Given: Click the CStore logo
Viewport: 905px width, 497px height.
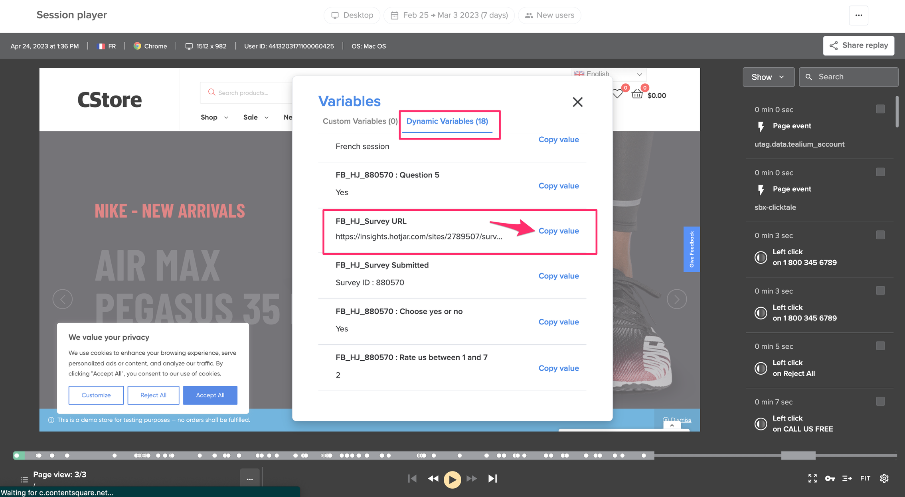Looking at the screenshot, I should click(109, 100).
